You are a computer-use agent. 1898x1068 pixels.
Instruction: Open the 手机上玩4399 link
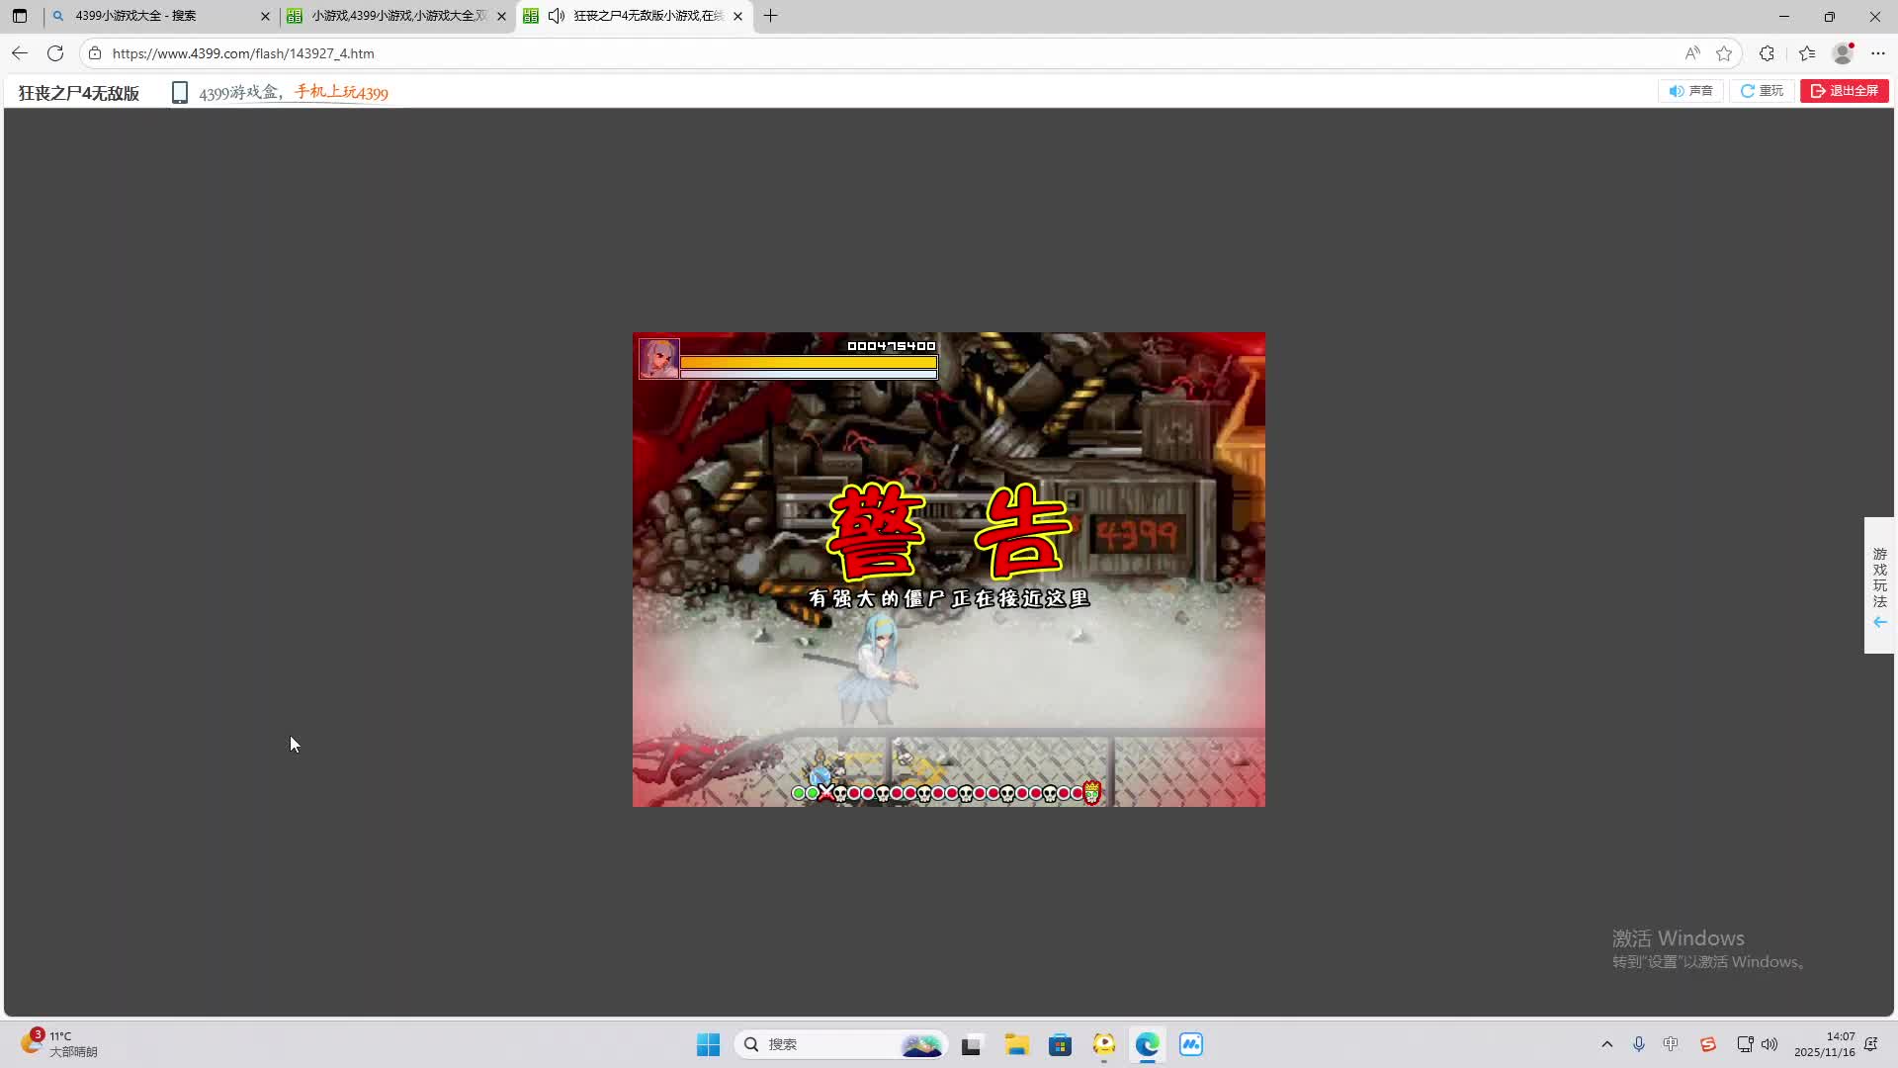point(341,93)
